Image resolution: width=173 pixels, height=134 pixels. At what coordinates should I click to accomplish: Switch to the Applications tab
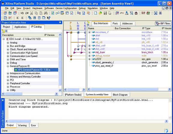pos(20,27)
